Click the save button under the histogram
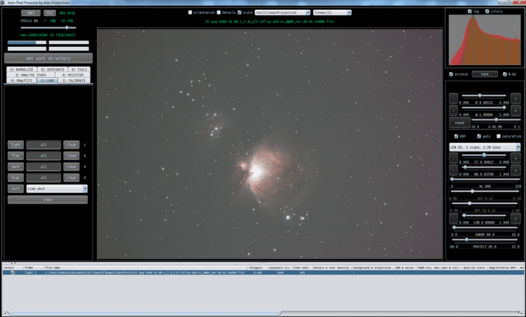The height and width of the screenshot is (317, 526). (x=485, y=74)
